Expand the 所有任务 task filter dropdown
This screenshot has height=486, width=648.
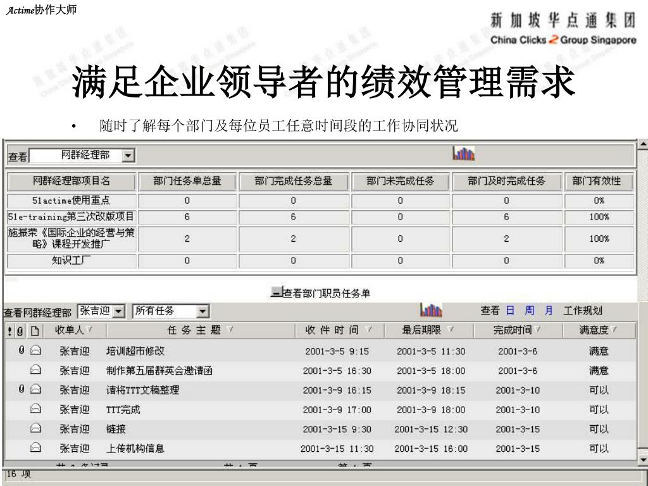(x=202, y=311)
